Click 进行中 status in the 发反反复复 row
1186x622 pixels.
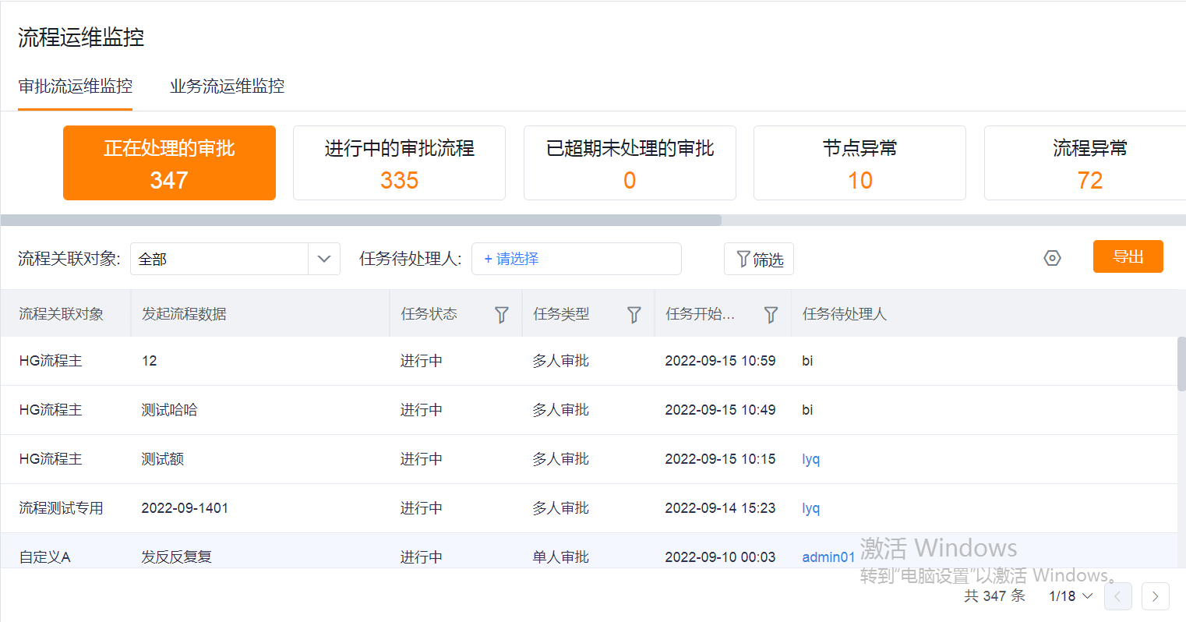coord(422,557)
